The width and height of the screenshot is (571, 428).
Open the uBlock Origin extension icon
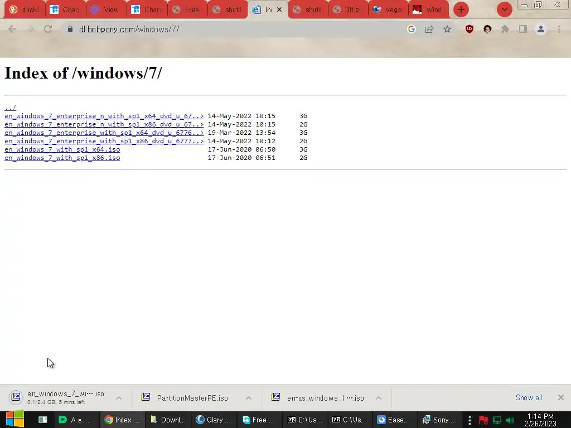tap(470, 29)
